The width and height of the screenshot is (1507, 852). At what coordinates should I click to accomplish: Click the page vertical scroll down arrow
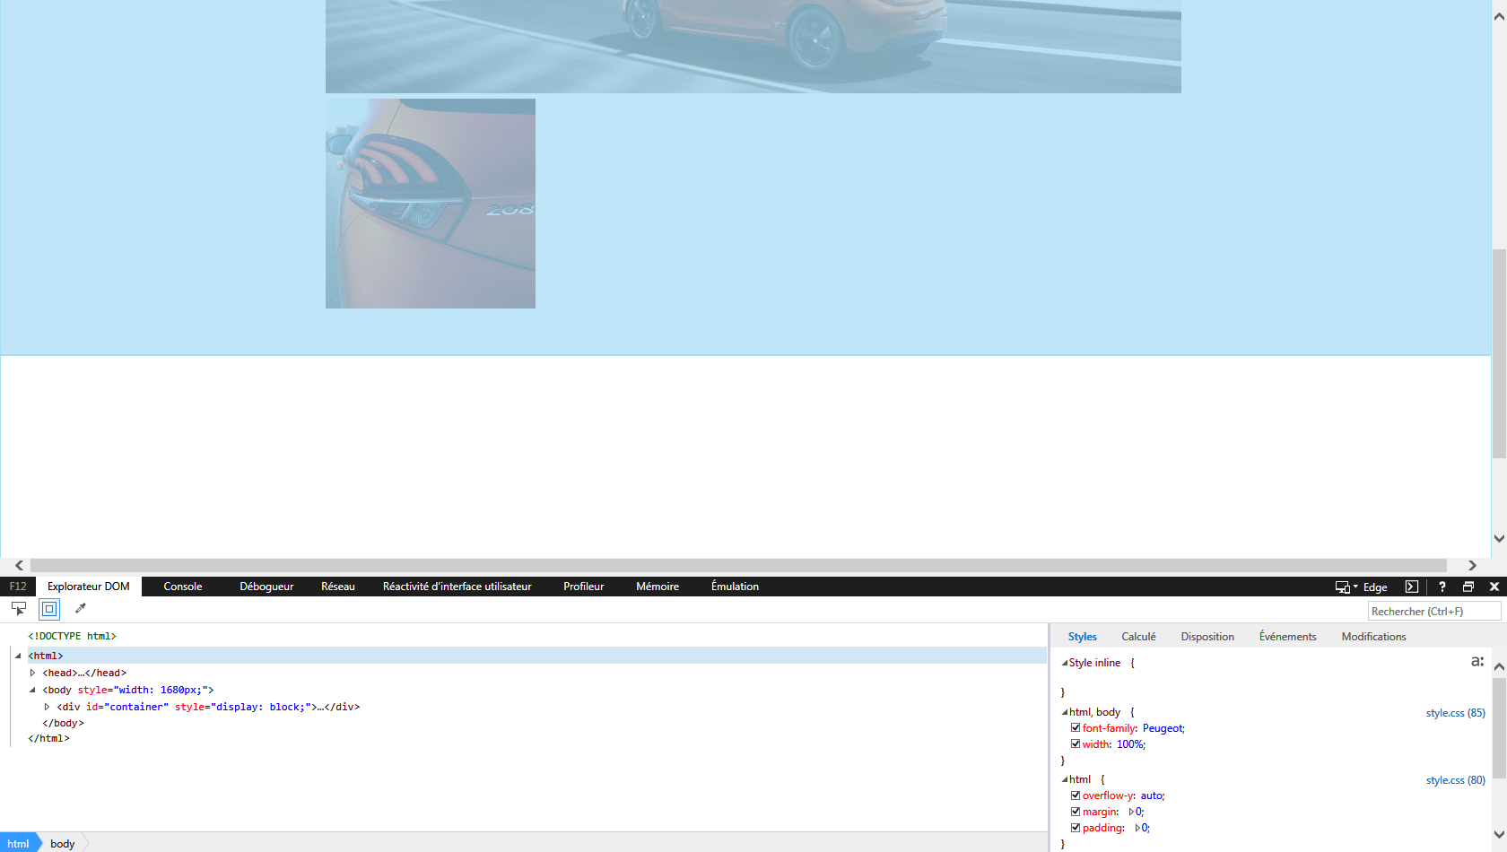coord(1499,539)
